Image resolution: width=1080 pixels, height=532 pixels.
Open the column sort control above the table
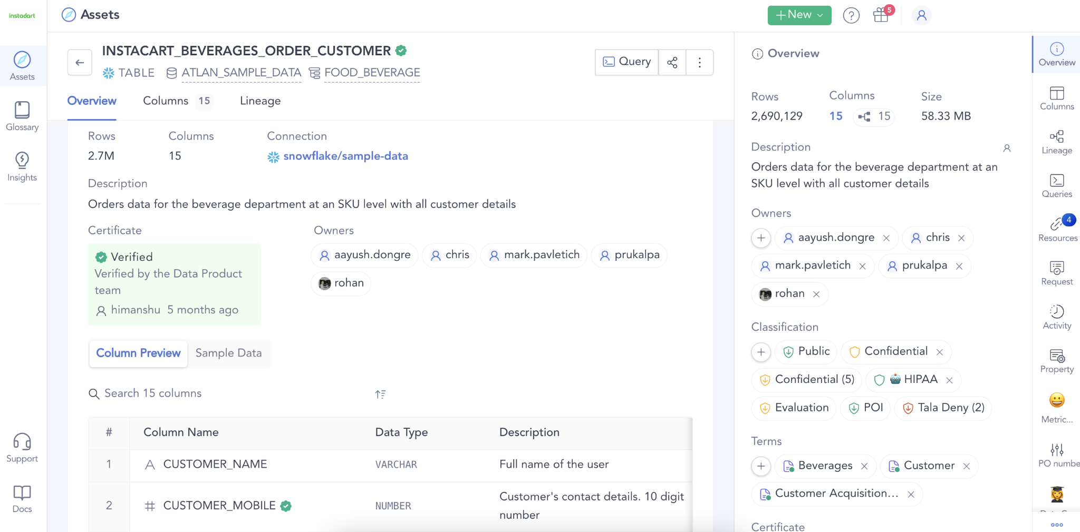coord(381,393)
